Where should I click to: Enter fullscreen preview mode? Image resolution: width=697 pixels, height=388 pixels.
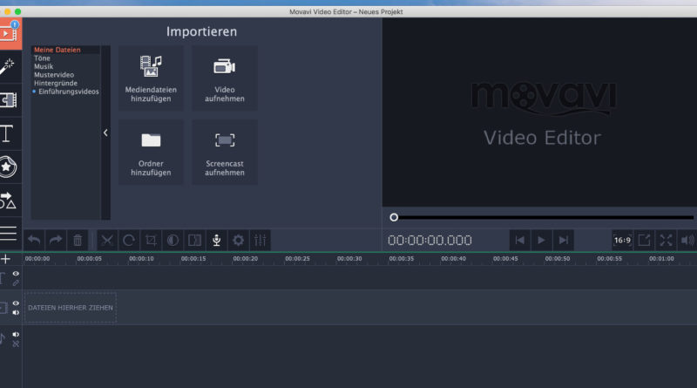coord(666,241)
